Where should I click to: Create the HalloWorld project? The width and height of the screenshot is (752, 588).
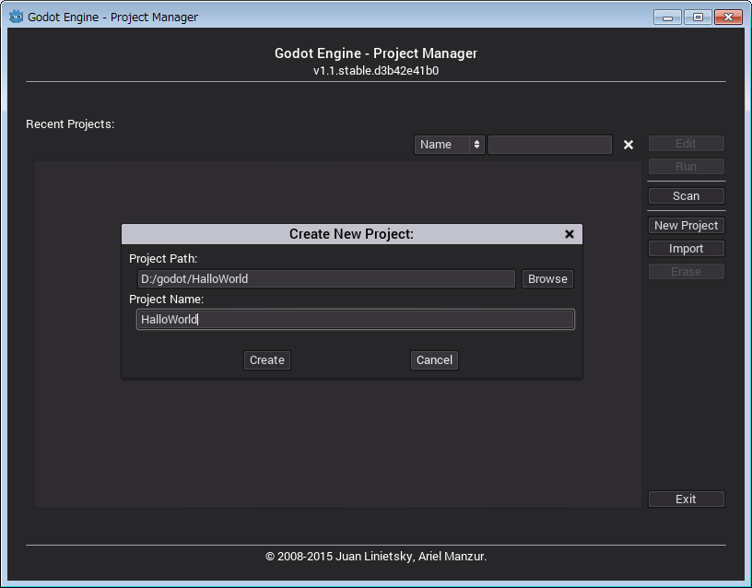(267, 360)
